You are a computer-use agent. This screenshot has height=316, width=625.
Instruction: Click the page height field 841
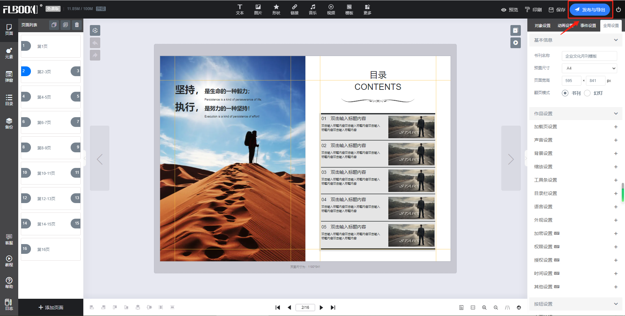[x=596, y=81]
